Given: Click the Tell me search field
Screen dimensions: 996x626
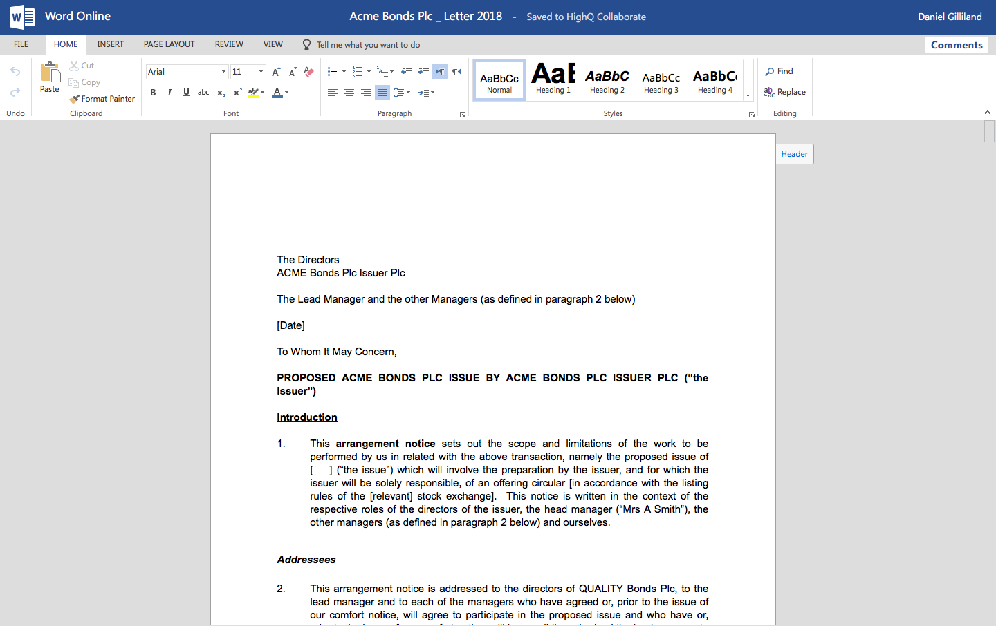Looking at the screenshot, I should tap(368, 45).
